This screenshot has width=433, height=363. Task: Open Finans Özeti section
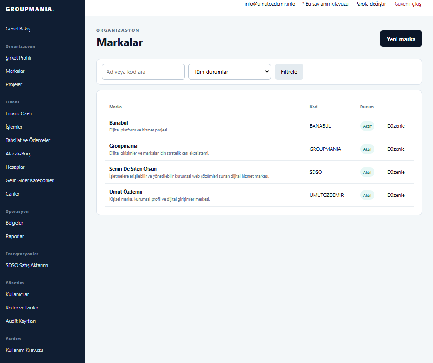(19, 113)
